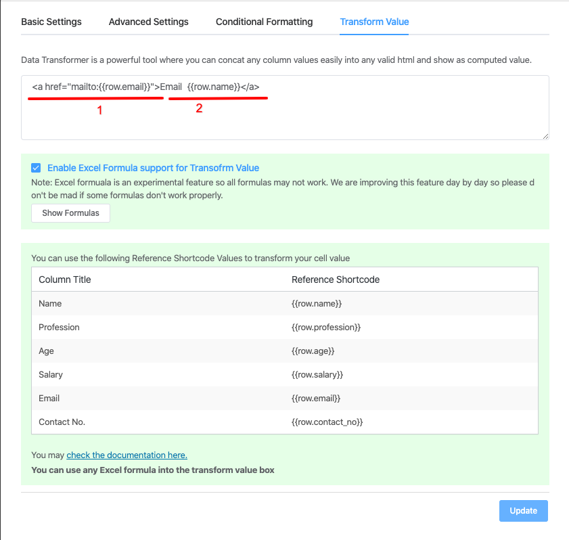569x540 pixels.
Task: Open the Basic Settings tab
Action: [x=51, y=22]
